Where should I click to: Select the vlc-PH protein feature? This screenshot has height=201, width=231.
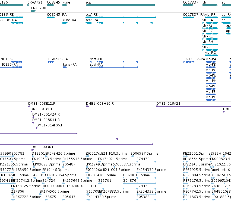coord(211,84)
